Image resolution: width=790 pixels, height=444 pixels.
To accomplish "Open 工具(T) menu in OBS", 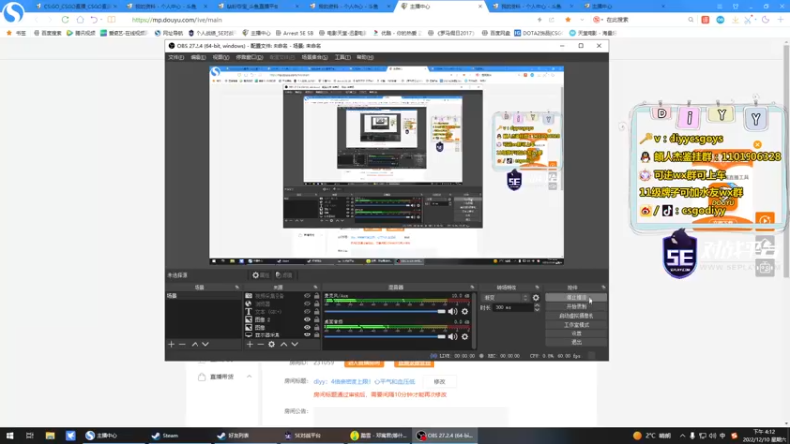I will coord(342,57).
